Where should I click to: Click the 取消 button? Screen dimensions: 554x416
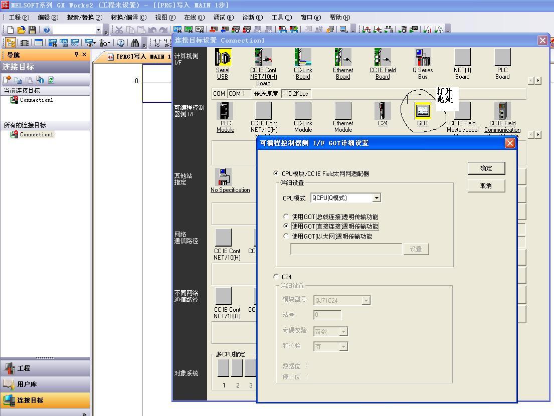tap(486, 186)
